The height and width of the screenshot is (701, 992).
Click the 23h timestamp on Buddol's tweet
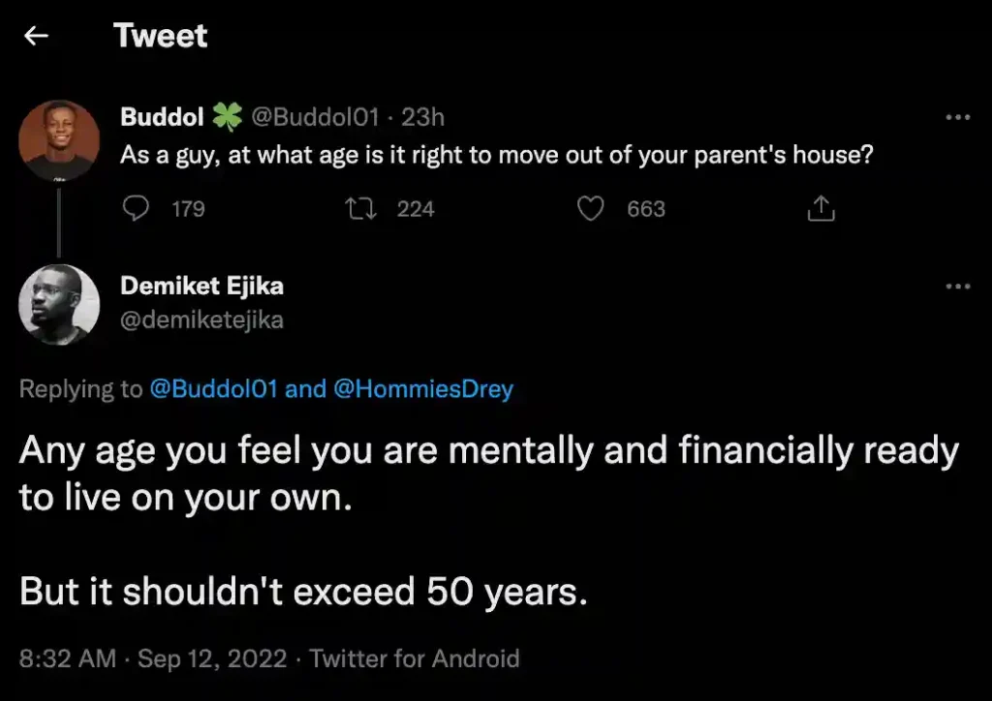pos(422,118)
